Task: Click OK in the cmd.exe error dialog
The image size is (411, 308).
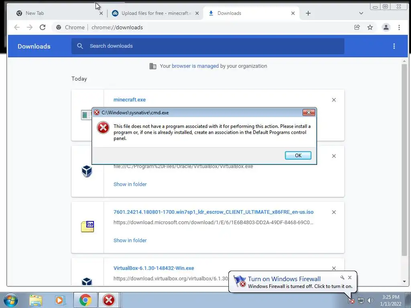Action: (298, 155)
